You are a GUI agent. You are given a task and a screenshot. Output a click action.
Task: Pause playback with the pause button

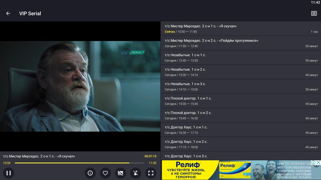tap(9, 173)
